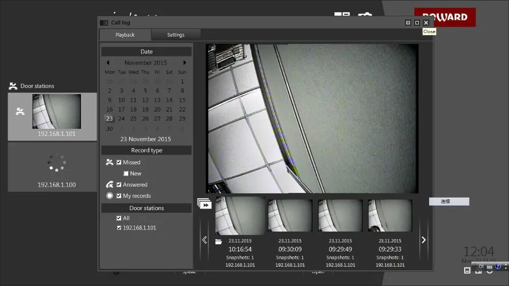
Task: Click the folder icon beside 10:16:54 record
Action: (218, 241)
